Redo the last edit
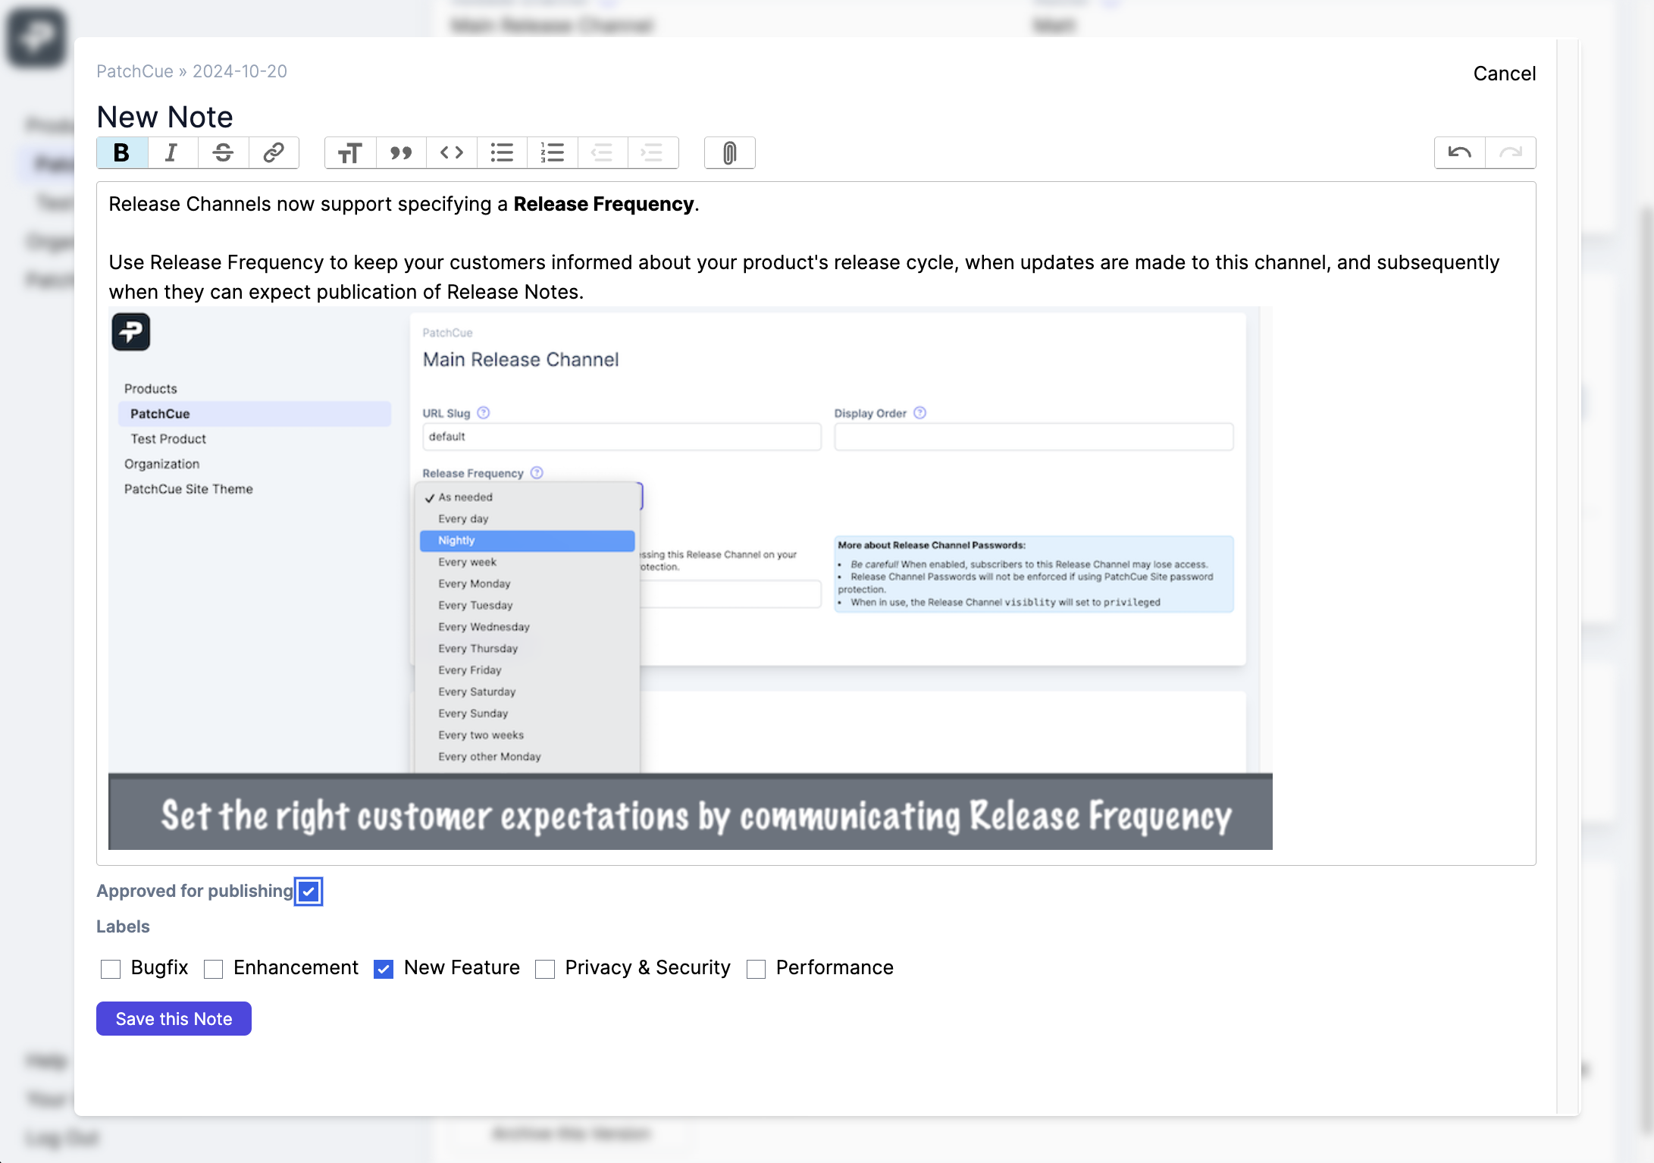This screenshot has height=1163, width=1654. pos(1511,153)
